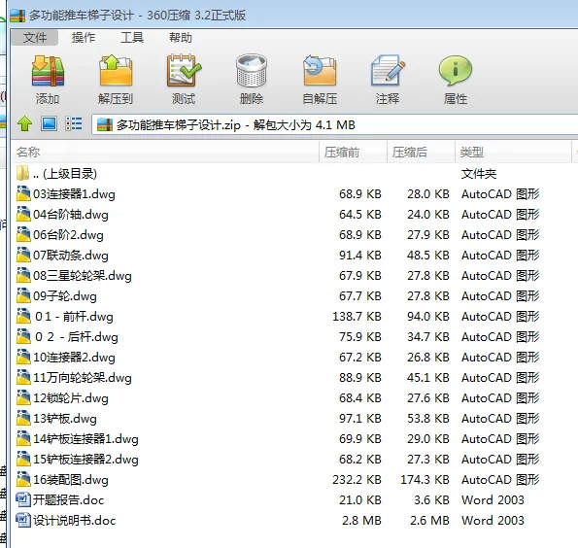Click the 91.4 KB size value
The height and width of the screenshot is (548, 578).
pyautogui.click(x=360, y=256)
